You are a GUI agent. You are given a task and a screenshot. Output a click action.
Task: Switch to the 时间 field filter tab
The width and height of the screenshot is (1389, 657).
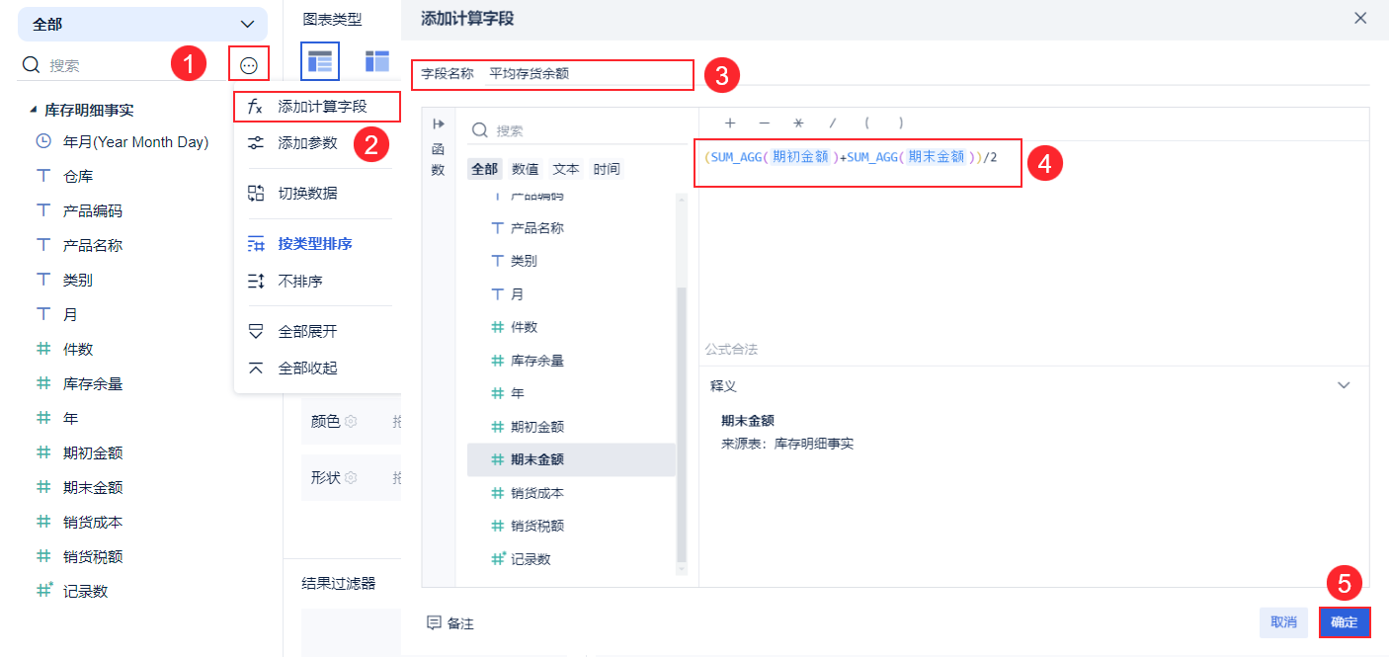click(x=607, y=169)
